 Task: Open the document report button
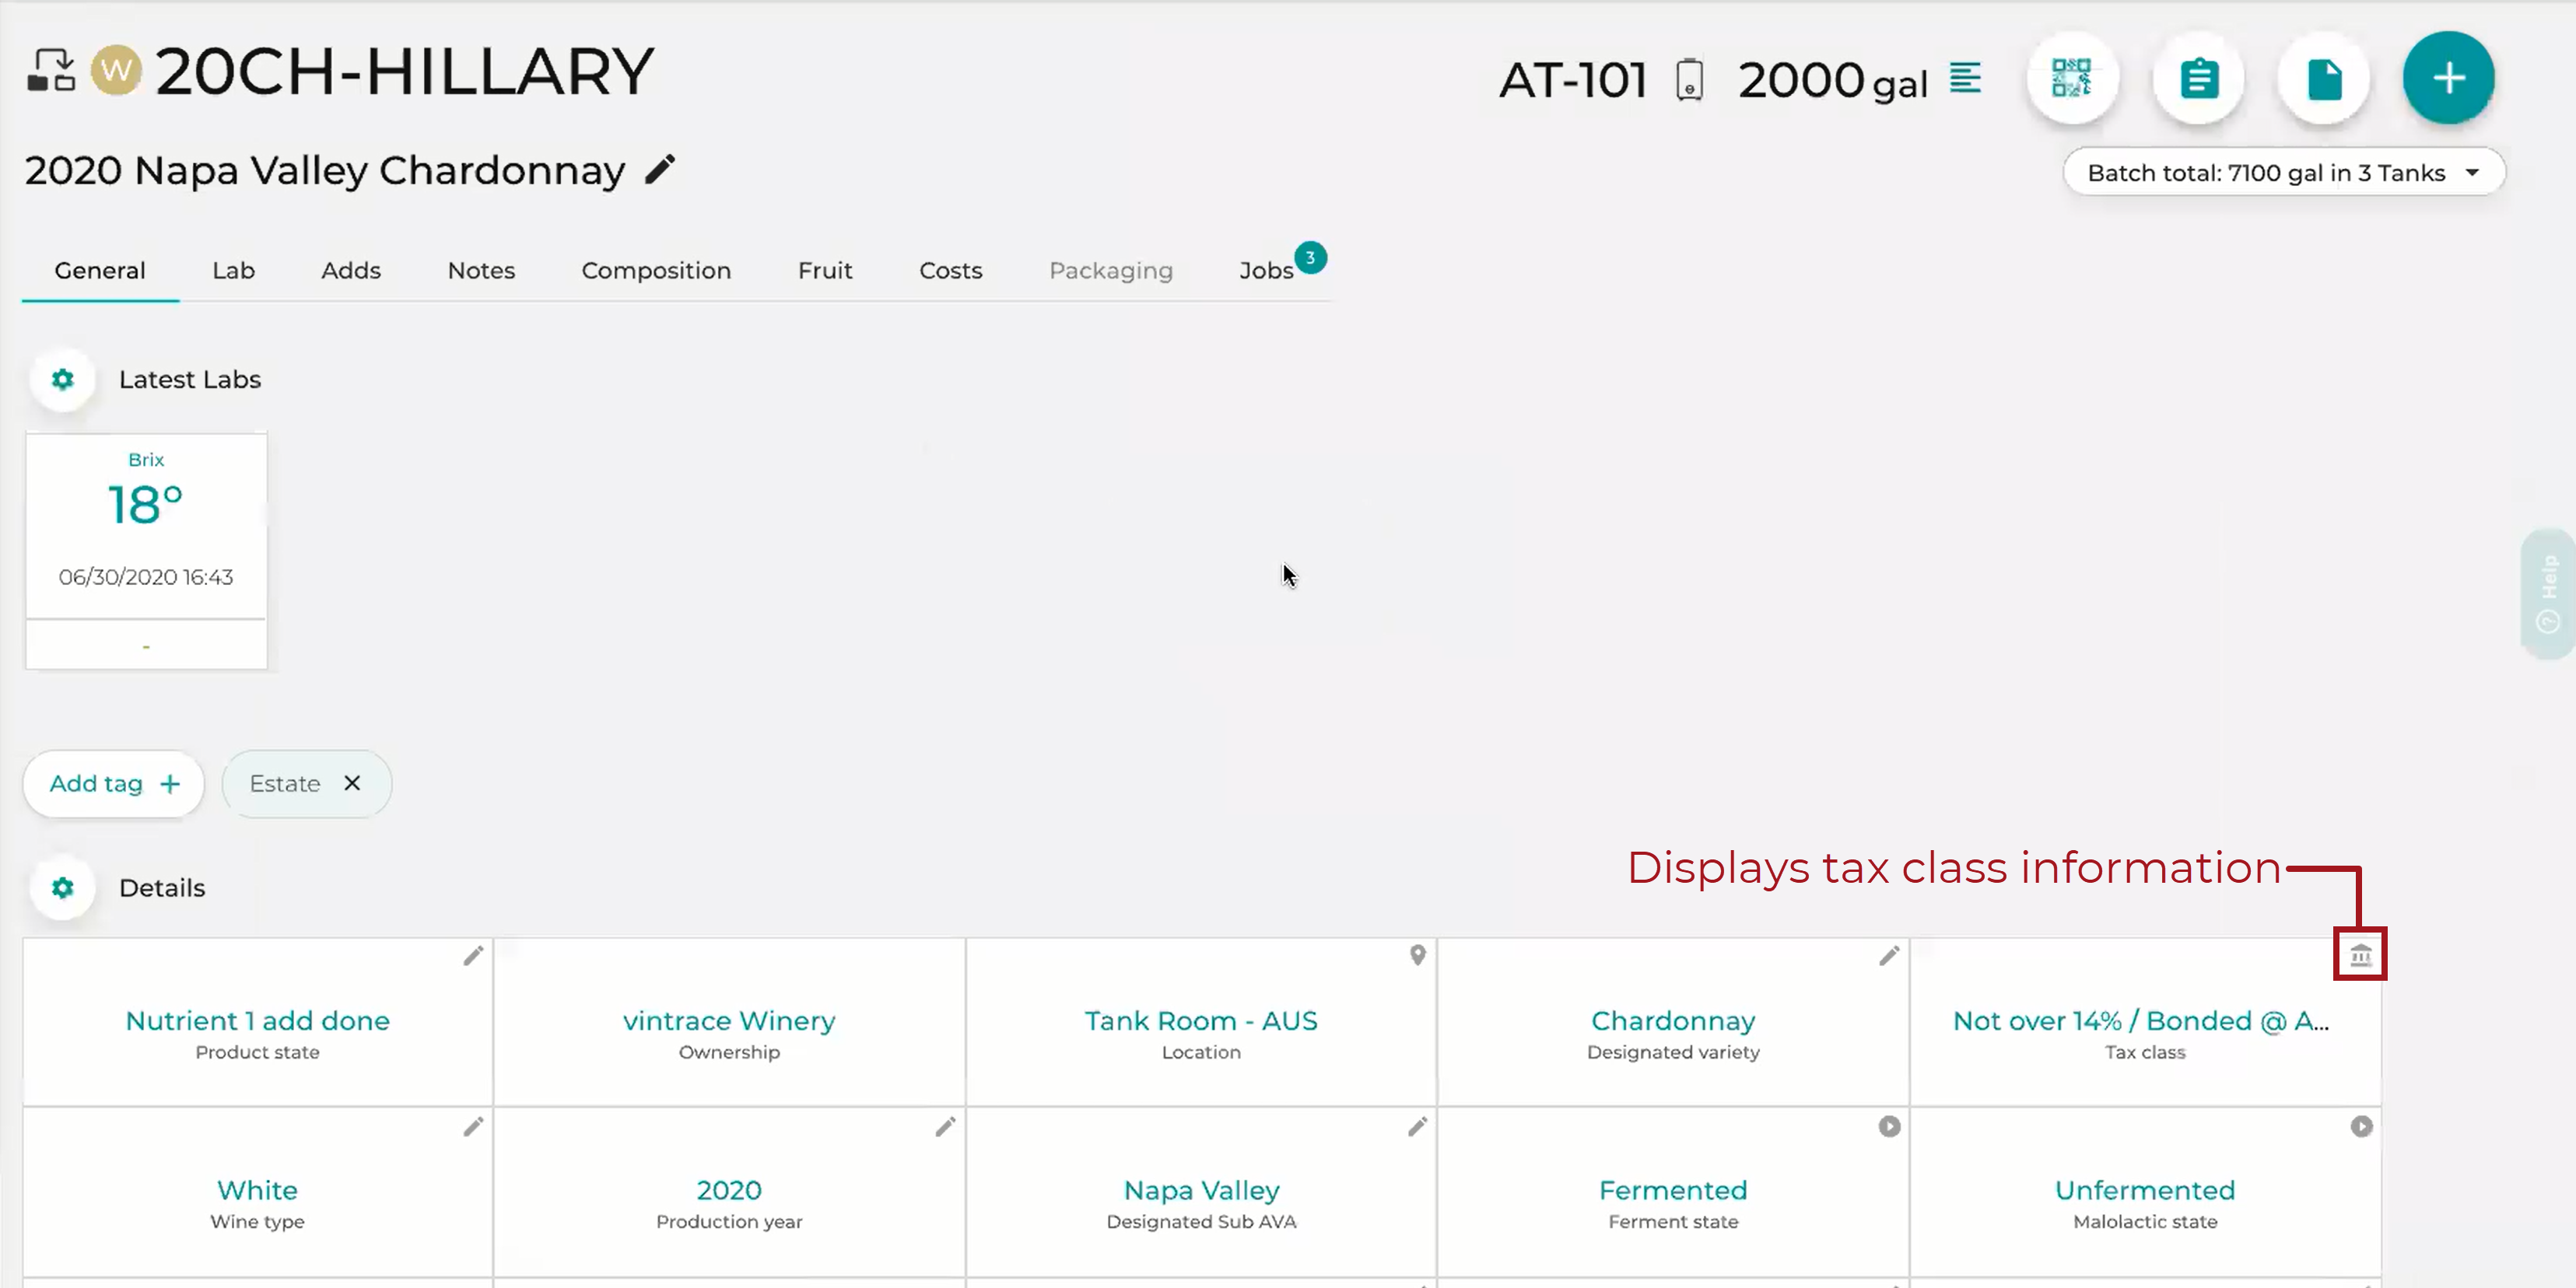pos(2324,78)
